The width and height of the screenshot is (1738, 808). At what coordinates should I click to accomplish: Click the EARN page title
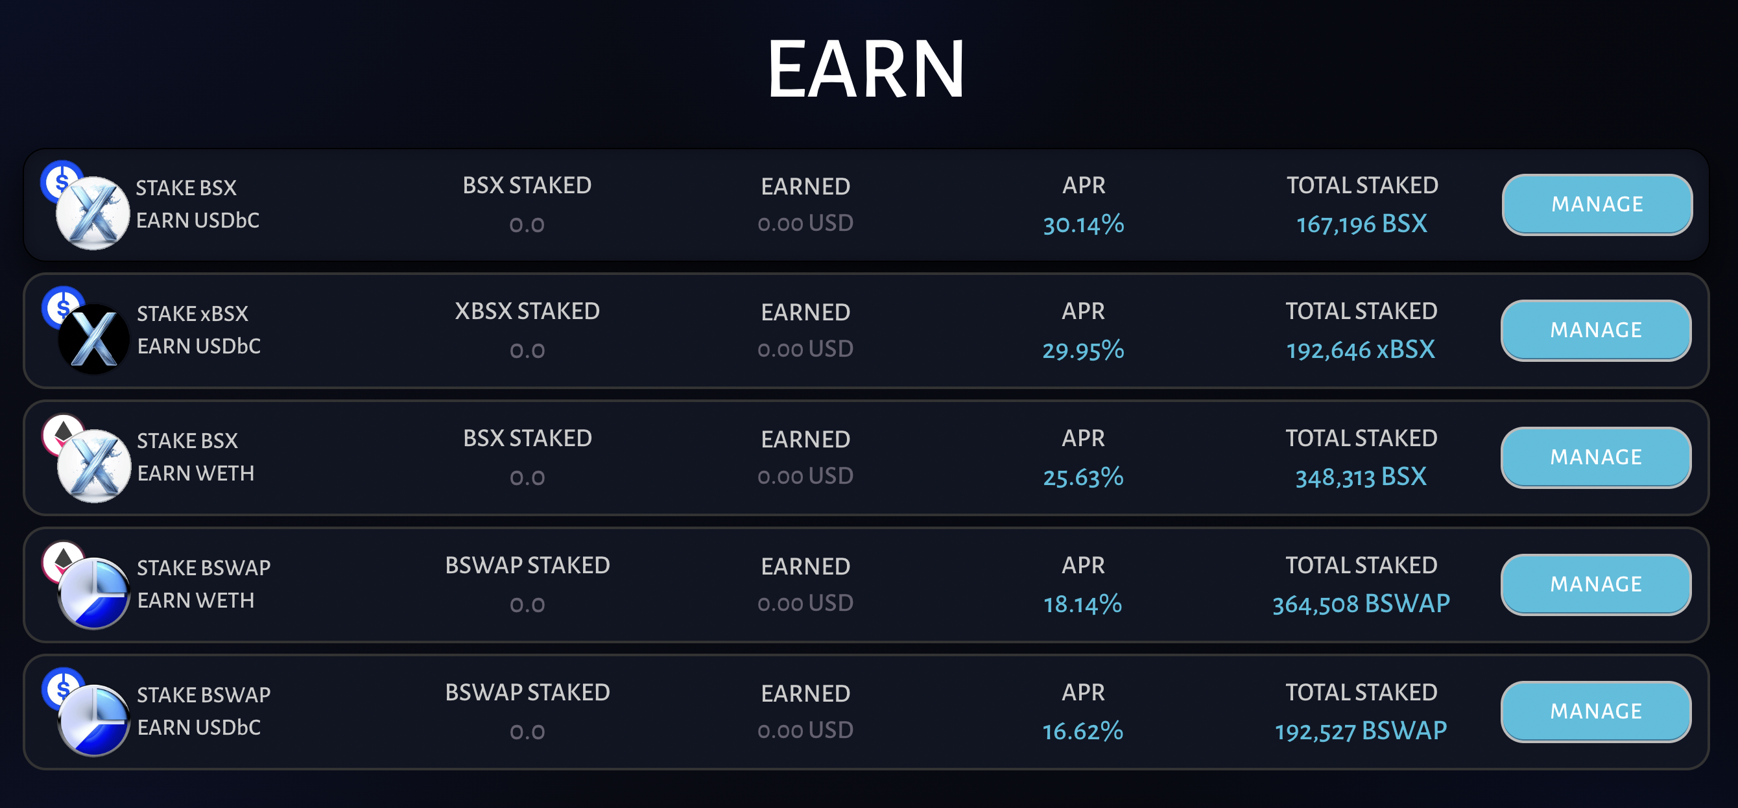(867, 71)
